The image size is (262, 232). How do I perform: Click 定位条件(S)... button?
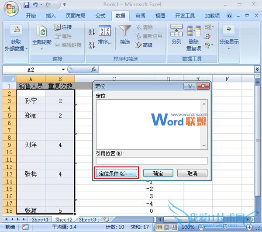click(116, 173)
